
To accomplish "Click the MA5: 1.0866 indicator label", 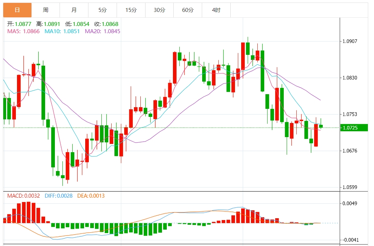I will pyautogui.click(x=23, y=31).
